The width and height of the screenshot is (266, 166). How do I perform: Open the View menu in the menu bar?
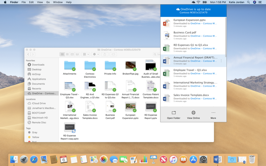tap(40, 2)
